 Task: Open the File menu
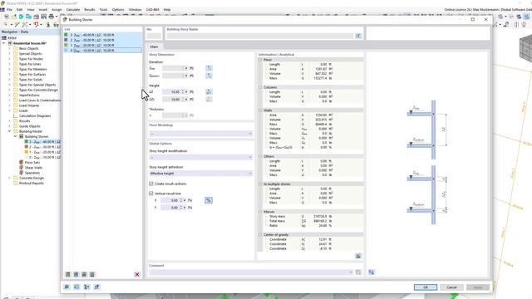[x=9, y=9]
